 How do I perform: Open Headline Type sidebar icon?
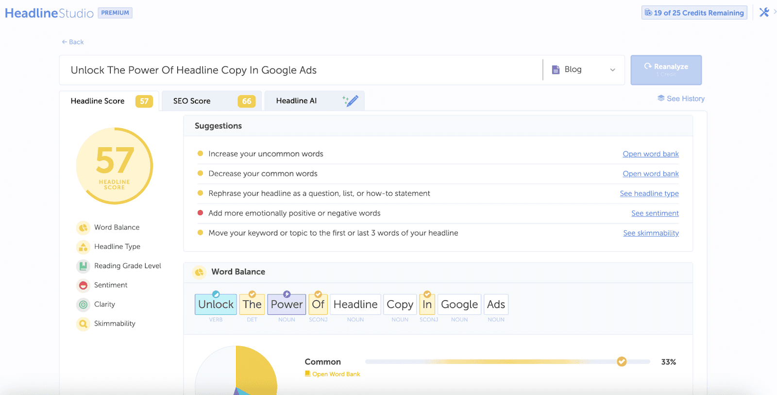[83, 247]
